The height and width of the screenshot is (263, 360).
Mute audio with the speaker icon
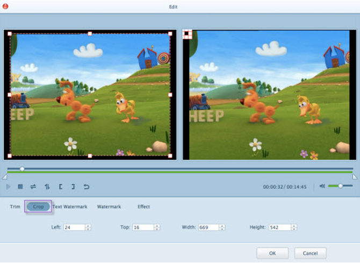click(322, 186)
